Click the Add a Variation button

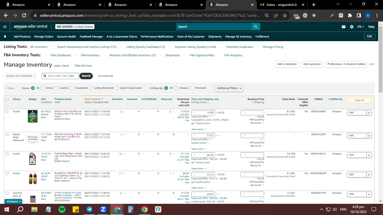(287, 64)
